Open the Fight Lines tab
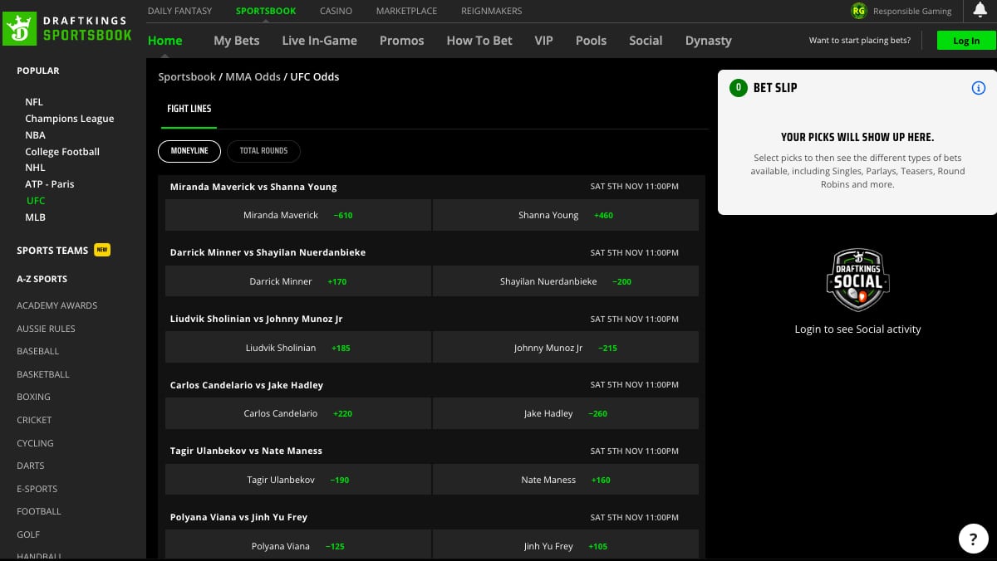 point(189,109)
